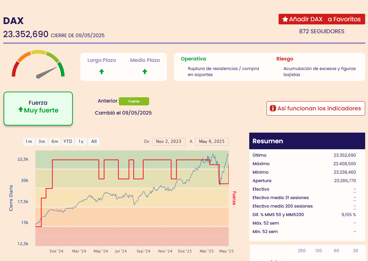Click the Máx. 52 sem label
Image resolution: width=368 pixels, height=261 pixels.
266,223
